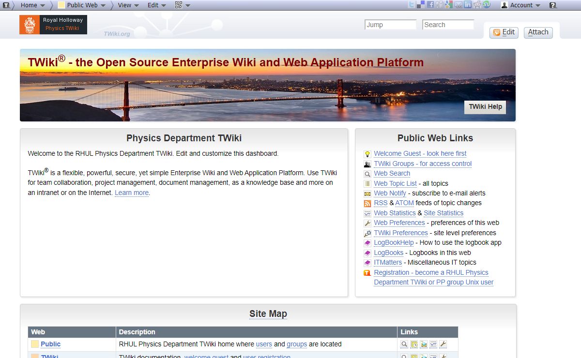Open the View dropdown menu
Viewport: 581px width, 358px height.
click(128, 5)
